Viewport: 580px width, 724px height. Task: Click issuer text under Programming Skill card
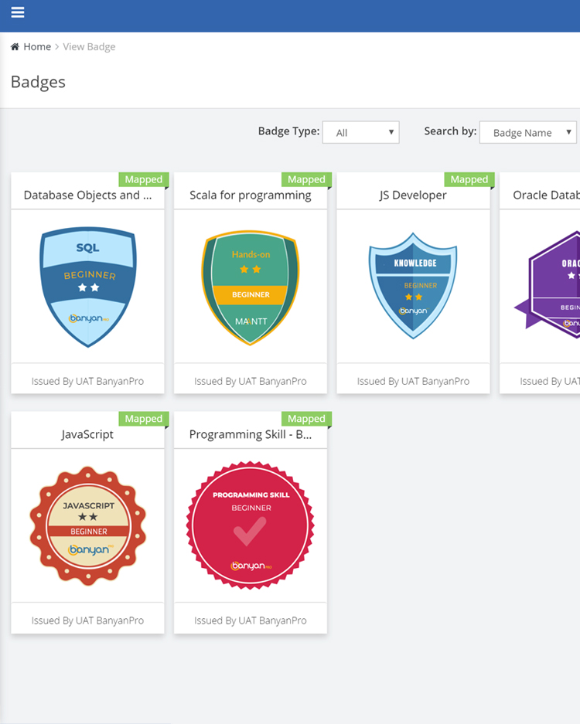coord(251,620)
